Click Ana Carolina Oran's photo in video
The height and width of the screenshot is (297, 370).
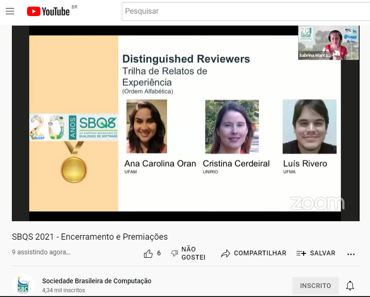click(147, 126)
